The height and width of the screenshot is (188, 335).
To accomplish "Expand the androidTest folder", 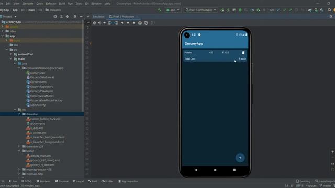I will [x=10, y=54].
